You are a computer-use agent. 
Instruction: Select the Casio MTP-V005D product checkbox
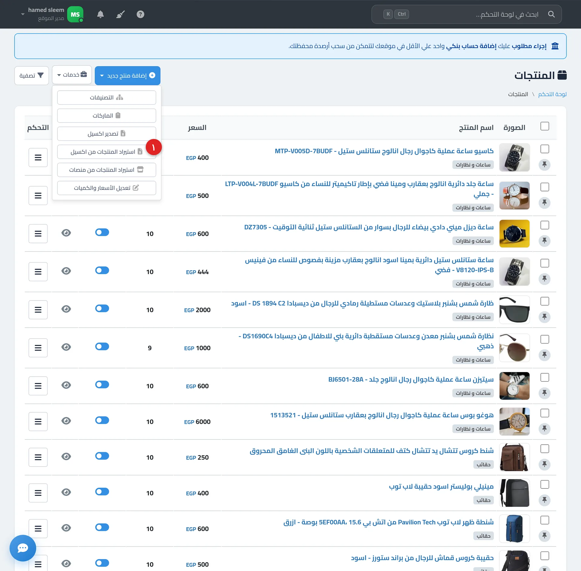(x=545, y=149)
